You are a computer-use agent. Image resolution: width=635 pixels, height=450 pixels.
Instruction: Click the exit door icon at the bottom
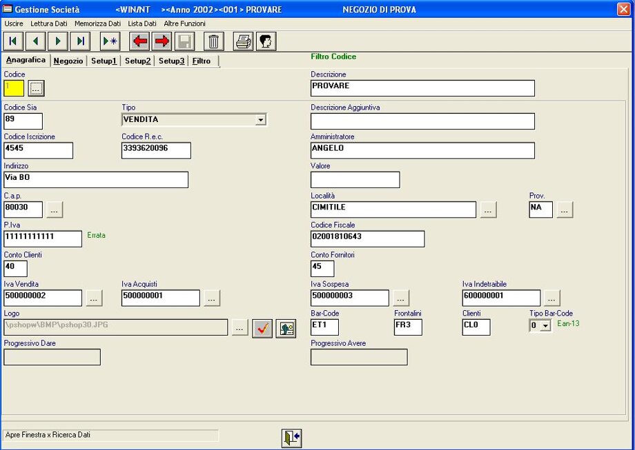pos(291,438)
